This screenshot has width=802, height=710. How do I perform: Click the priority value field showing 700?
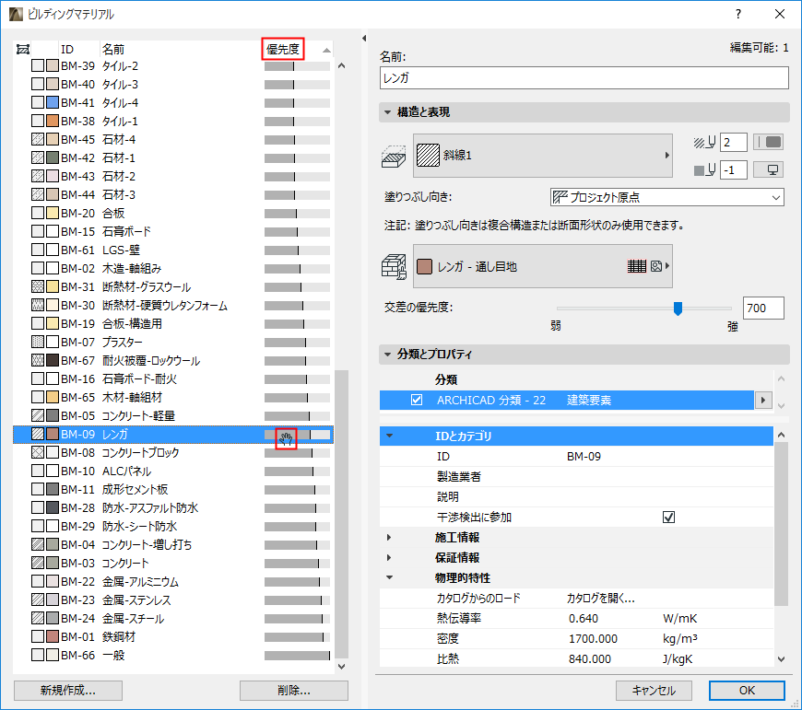tap(763, 308)
